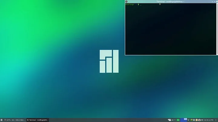Close the Terminal window
This screenshot has height=122, width=218.
tap(217, 2)
